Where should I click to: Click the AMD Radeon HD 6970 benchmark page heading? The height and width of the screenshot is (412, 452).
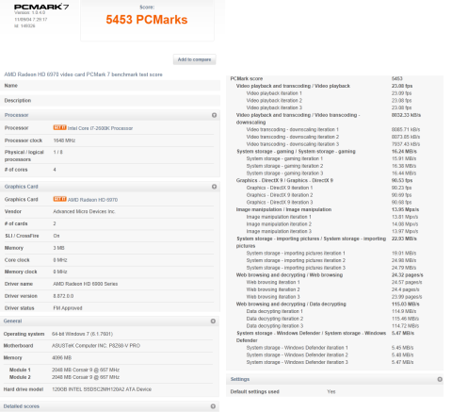coord(83,74)
